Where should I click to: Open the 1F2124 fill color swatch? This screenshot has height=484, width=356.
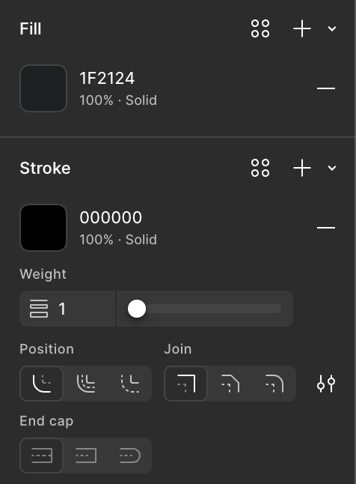tap(43, 88)
